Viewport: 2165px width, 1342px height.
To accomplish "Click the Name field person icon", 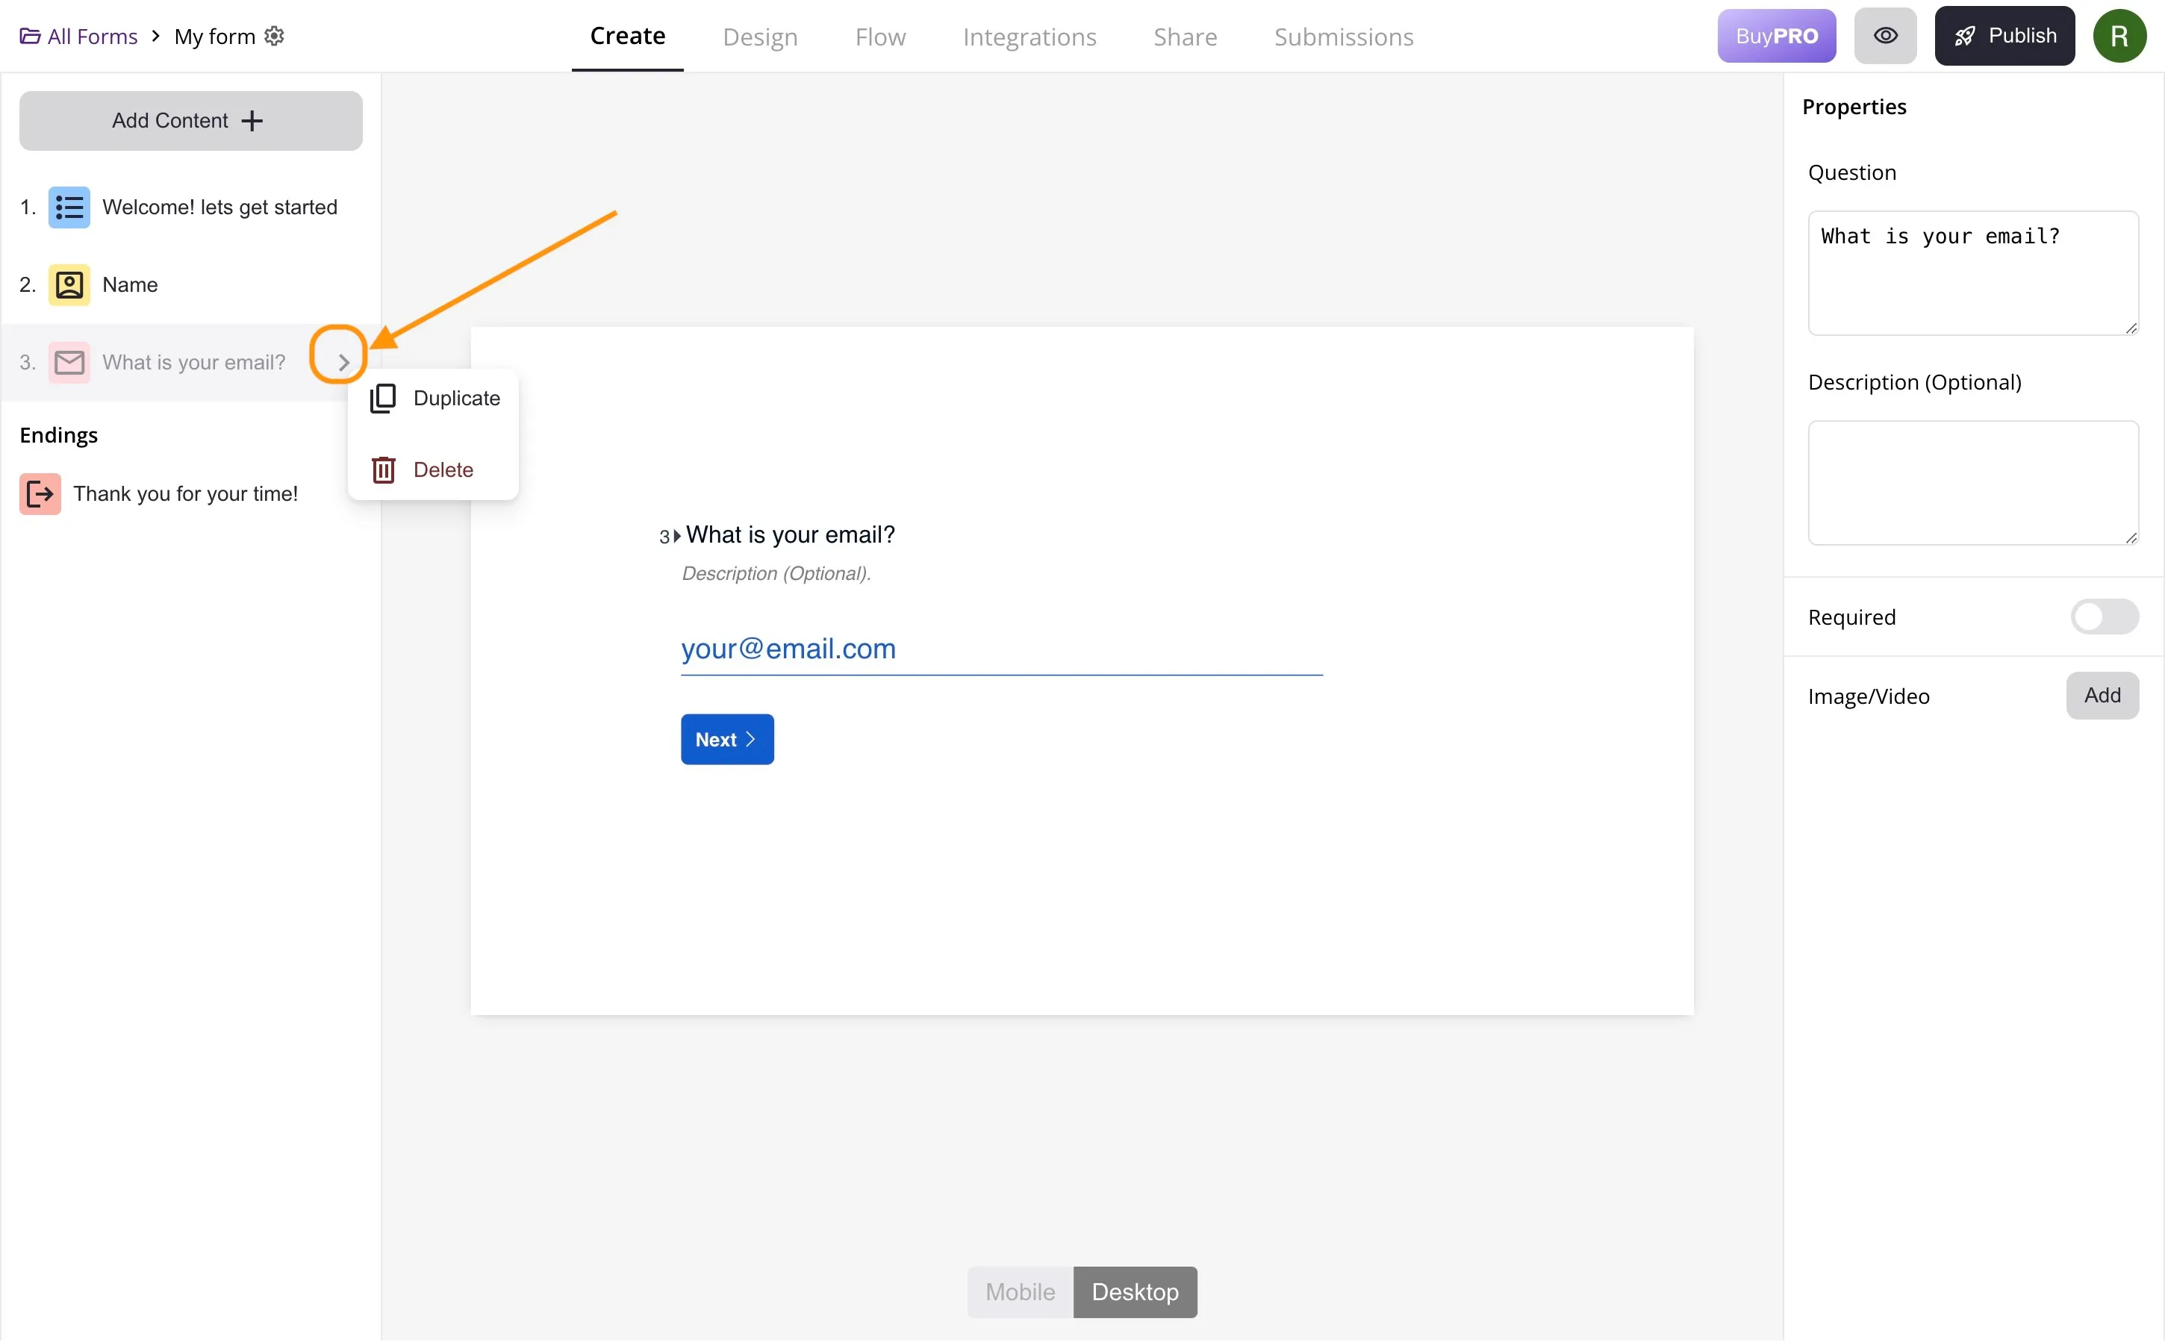I will coord(69,283).
